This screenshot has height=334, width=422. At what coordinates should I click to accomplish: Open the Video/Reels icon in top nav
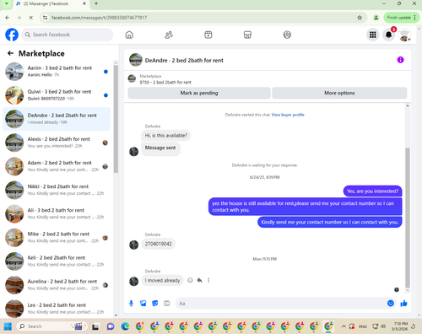coord(208,35)
